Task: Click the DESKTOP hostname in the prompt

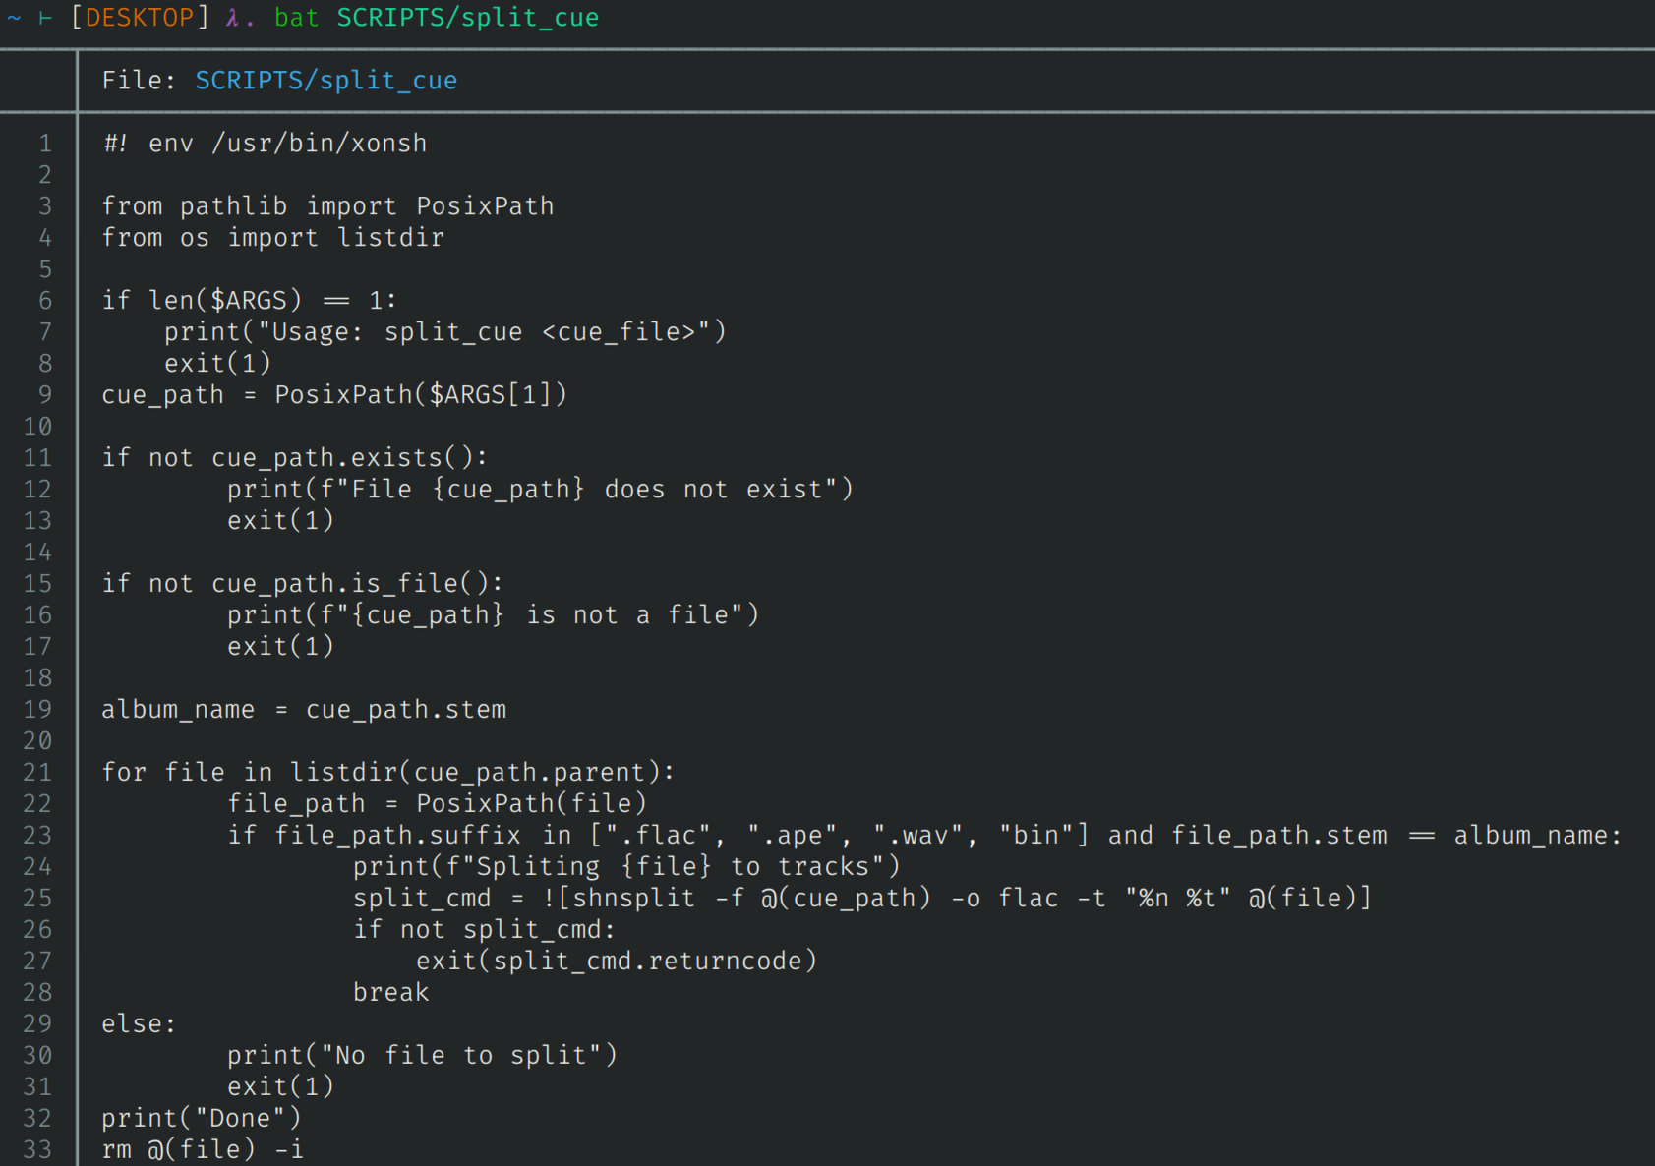Action: click(140, 18)
